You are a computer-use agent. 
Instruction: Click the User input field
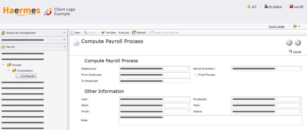click(154, 99)
